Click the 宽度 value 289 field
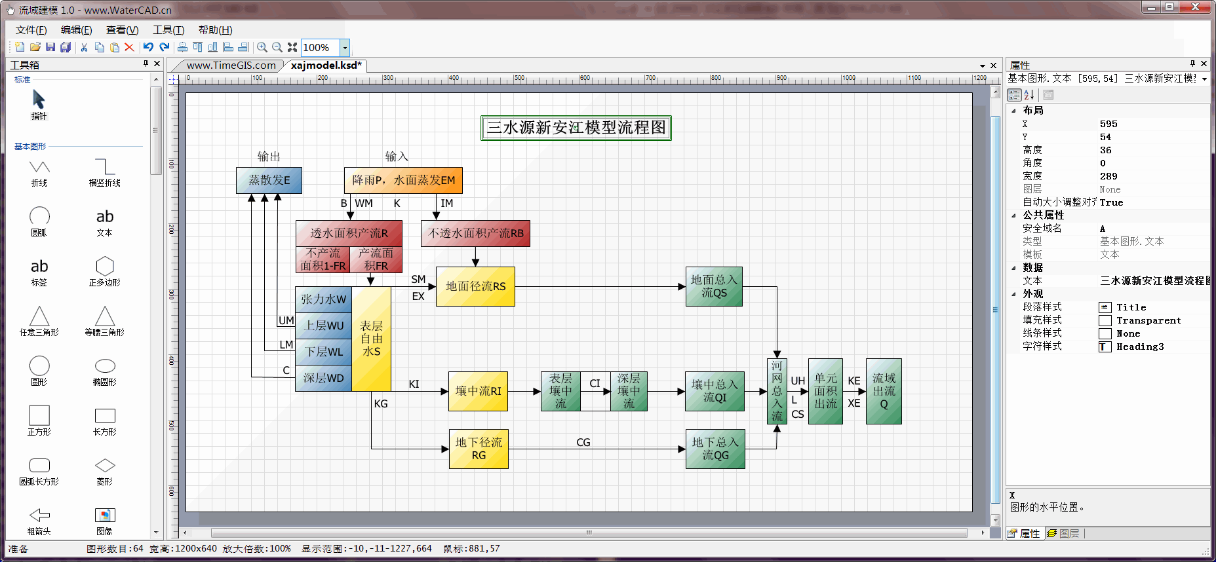1216x562 pixels. click(x=1154, y=176)
